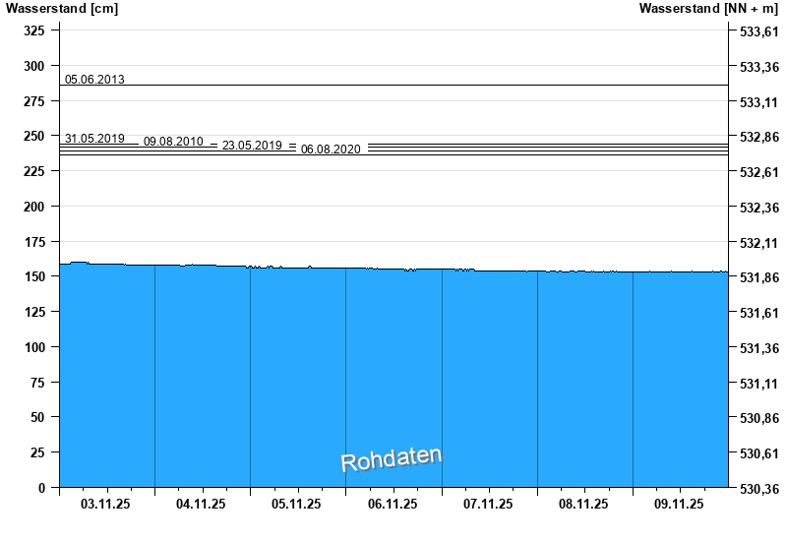Screen dimensions: 787x541
Task: Click the 31.05.2019 reference line label
Action: (94, 139)
